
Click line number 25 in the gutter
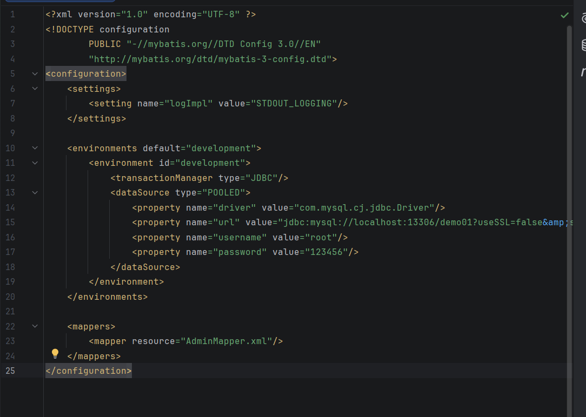pos(10,371)
